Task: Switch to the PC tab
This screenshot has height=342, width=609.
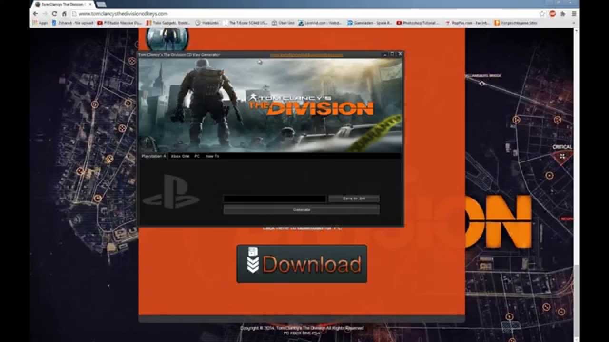Action: [197, 156]
